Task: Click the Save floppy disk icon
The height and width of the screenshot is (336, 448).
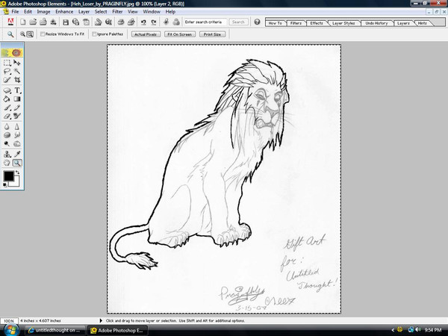Action: point(66,22)
